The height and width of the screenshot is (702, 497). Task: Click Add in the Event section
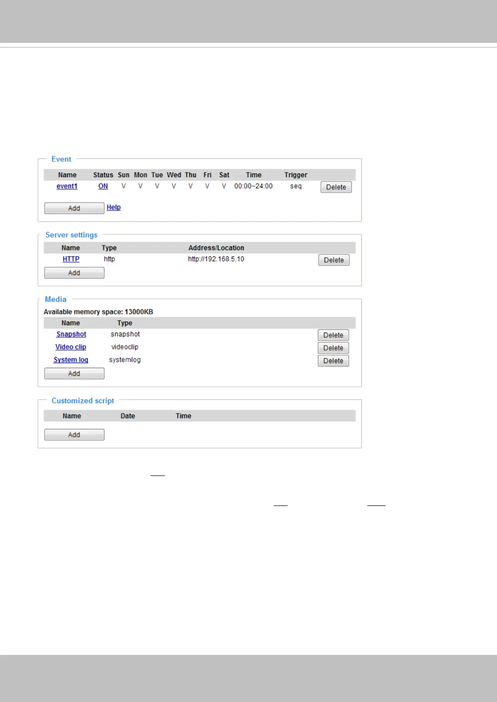point(74,208)
